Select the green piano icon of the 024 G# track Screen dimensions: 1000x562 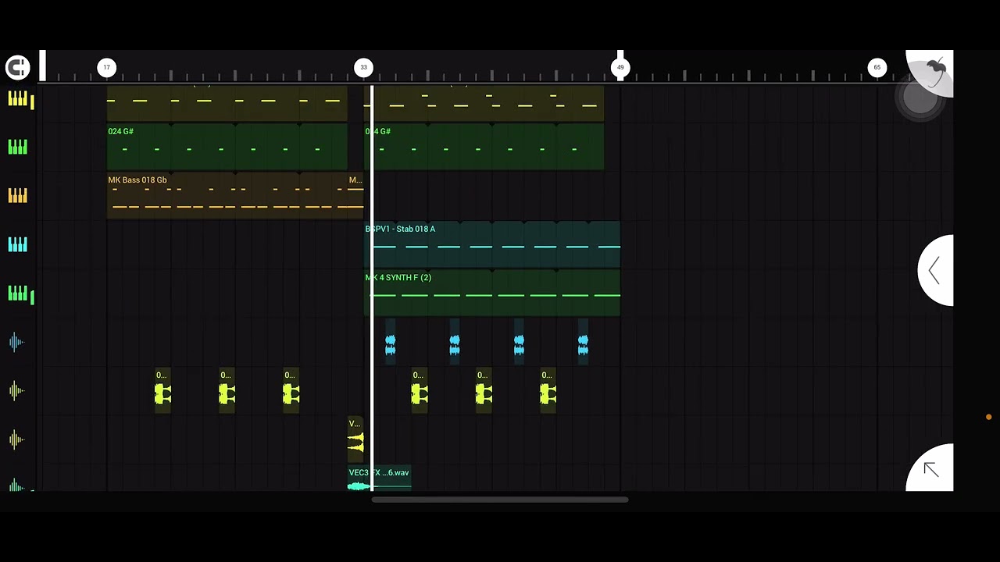(18, 147)
